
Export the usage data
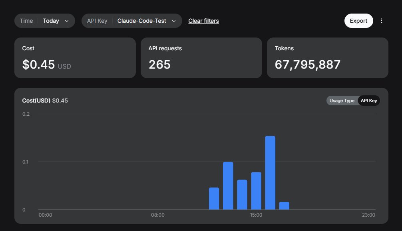pyautogui.click(x=358, y=21)
